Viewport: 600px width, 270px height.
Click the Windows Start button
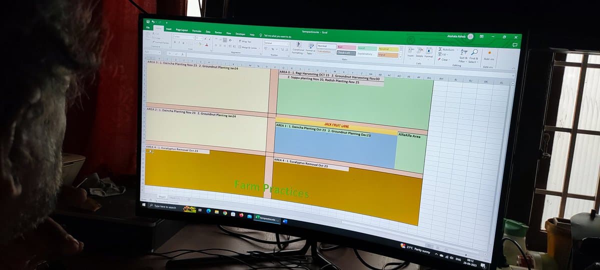click(144, 204)
